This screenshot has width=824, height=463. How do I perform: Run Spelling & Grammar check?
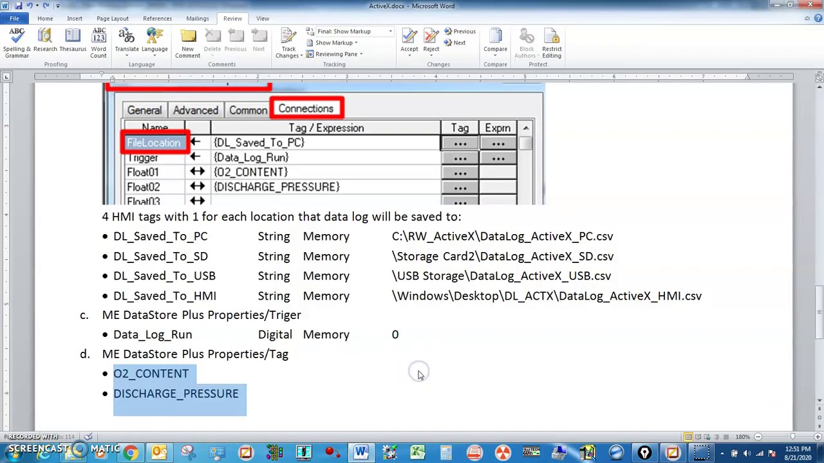click(x=17, y=44)
